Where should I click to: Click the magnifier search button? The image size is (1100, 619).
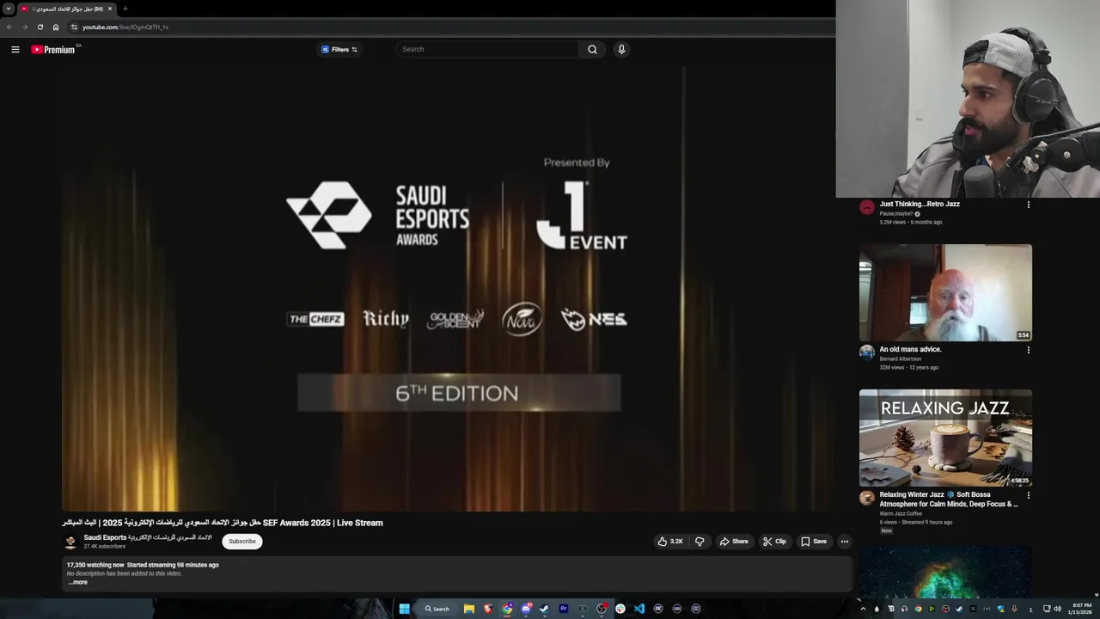click(x=592, y=49)
